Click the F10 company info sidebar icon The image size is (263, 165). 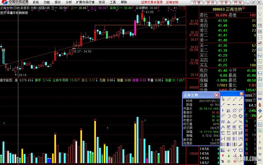pyautogui.click(x=260, y=56)
